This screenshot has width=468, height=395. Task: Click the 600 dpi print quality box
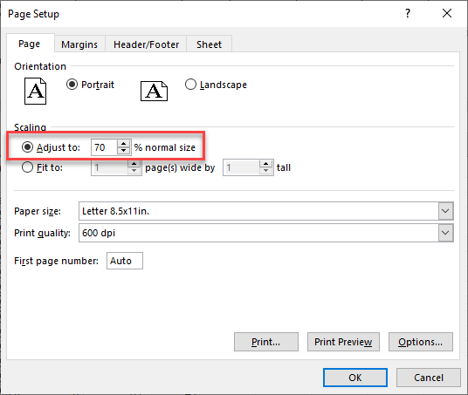[258, 233]
